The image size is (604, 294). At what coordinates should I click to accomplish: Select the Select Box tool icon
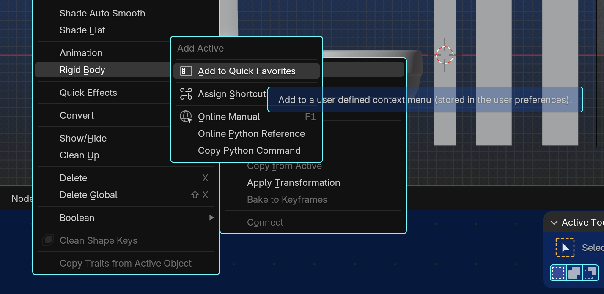pyautogui.click(x=565, y=248)
